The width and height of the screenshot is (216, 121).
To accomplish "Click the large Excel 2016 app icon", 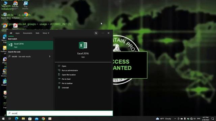I will 83,45.
